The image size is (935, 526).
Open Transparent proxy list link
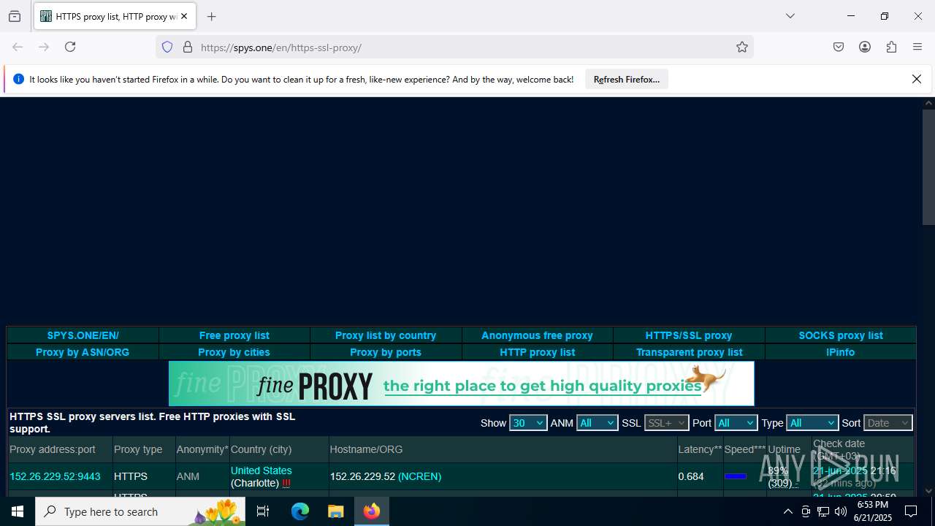click(689, 352)
